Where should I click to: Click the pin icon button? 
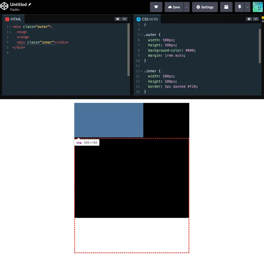tap(239, 7)
